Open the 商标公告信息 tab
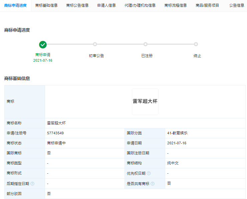 click(x=77, y=6)
